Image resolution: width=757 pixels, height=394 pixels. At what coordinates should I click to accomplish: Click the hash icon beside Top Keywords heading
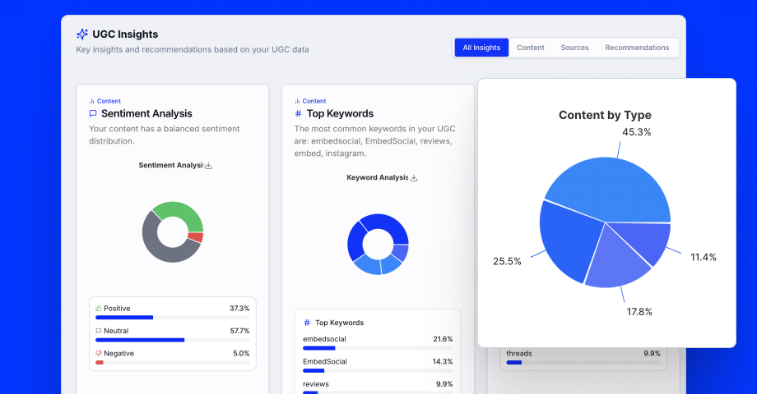[298, 114]
